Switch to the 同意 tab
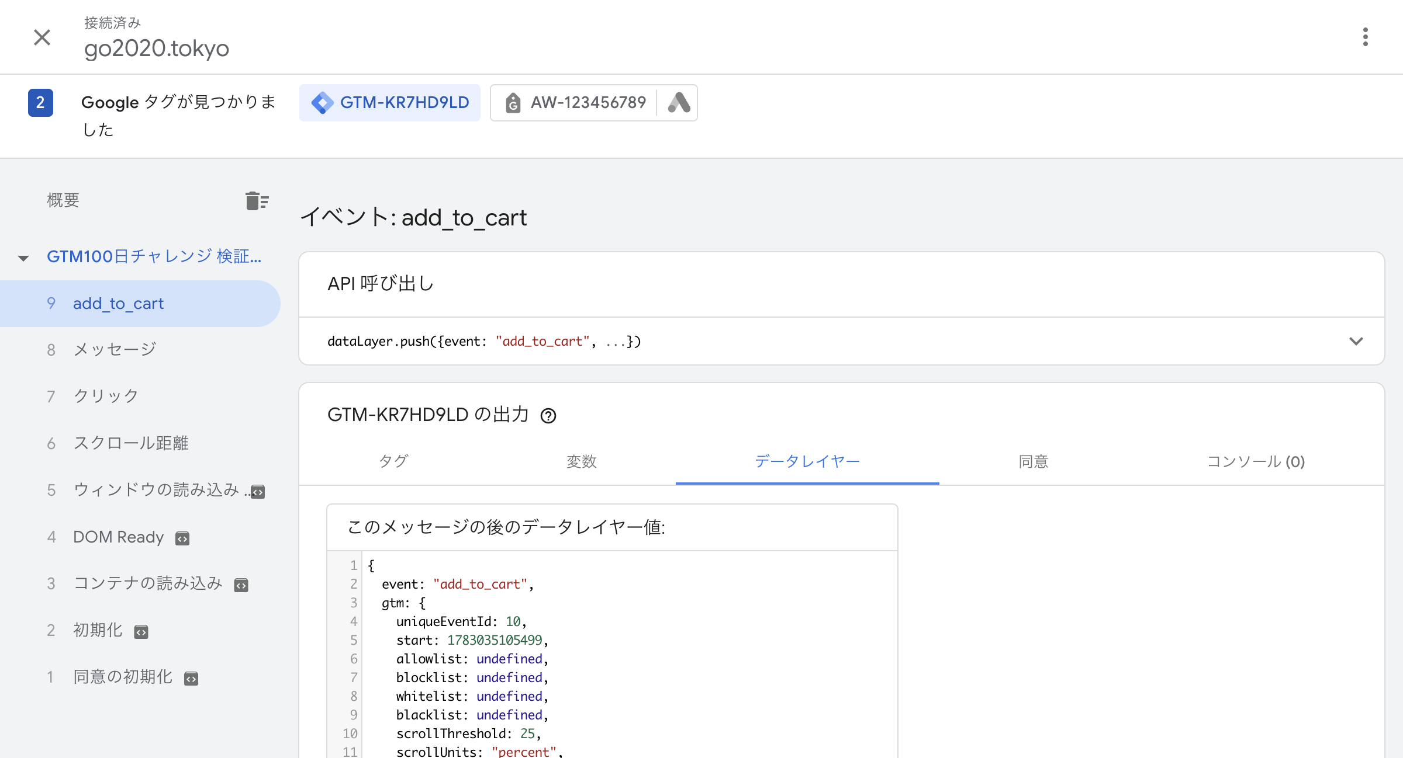1403x758 pixels. pyautogui.click(x=1034, y=461)
